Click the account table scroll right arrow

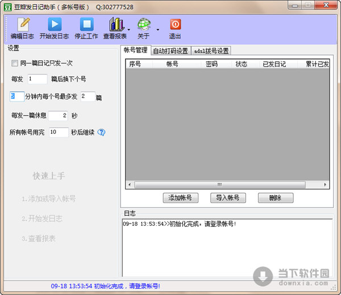pos(325,185)
